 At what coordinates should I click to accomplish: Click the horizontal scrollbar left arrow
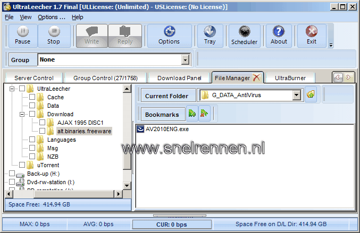point(9,194)
